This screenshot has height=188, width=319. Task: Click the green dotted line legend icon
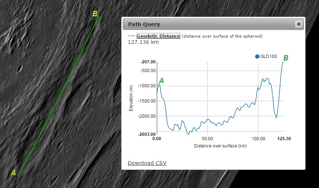[x=131, y=36]
